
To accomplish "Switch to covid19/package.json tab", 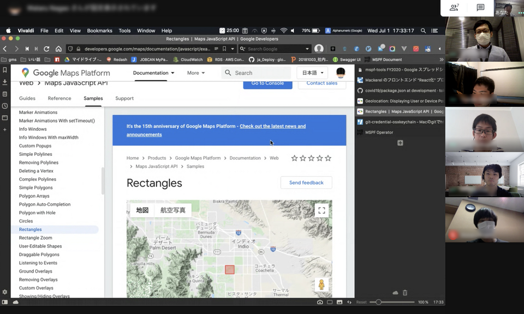I will [x=400, y=90].
